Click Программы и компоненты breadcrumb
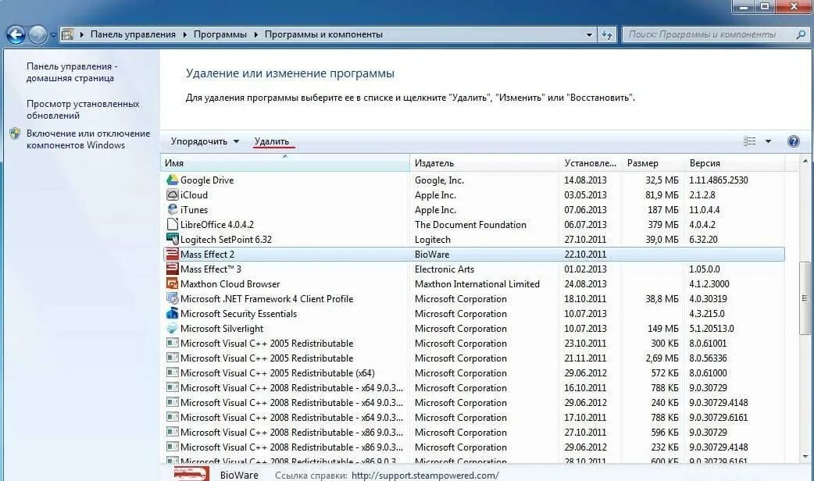814x481 pixels. pos(323,35)
